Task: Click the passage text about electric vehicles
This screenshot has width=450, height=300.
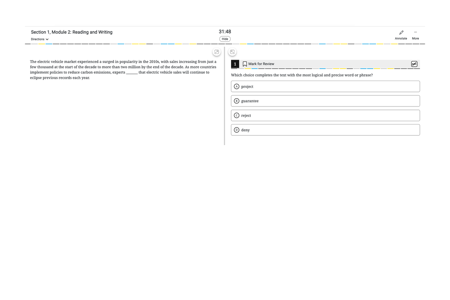Action: (x=123, y=69)
